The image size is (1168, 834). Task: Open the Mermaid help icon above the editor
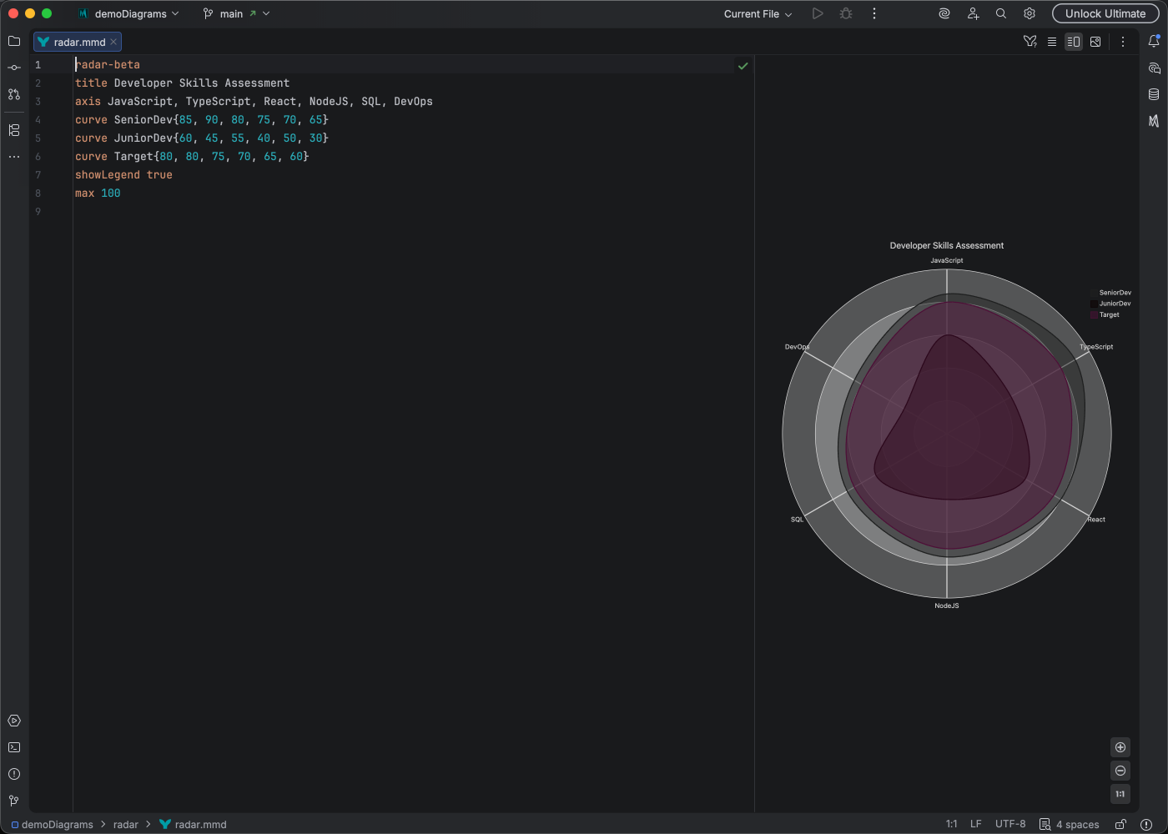tap(1030, 41)
